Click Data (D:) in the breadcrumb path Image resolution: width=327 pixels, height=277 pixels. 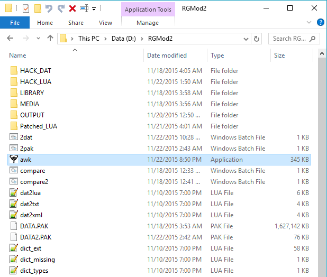pyautogui.click(x=125, y=39)
